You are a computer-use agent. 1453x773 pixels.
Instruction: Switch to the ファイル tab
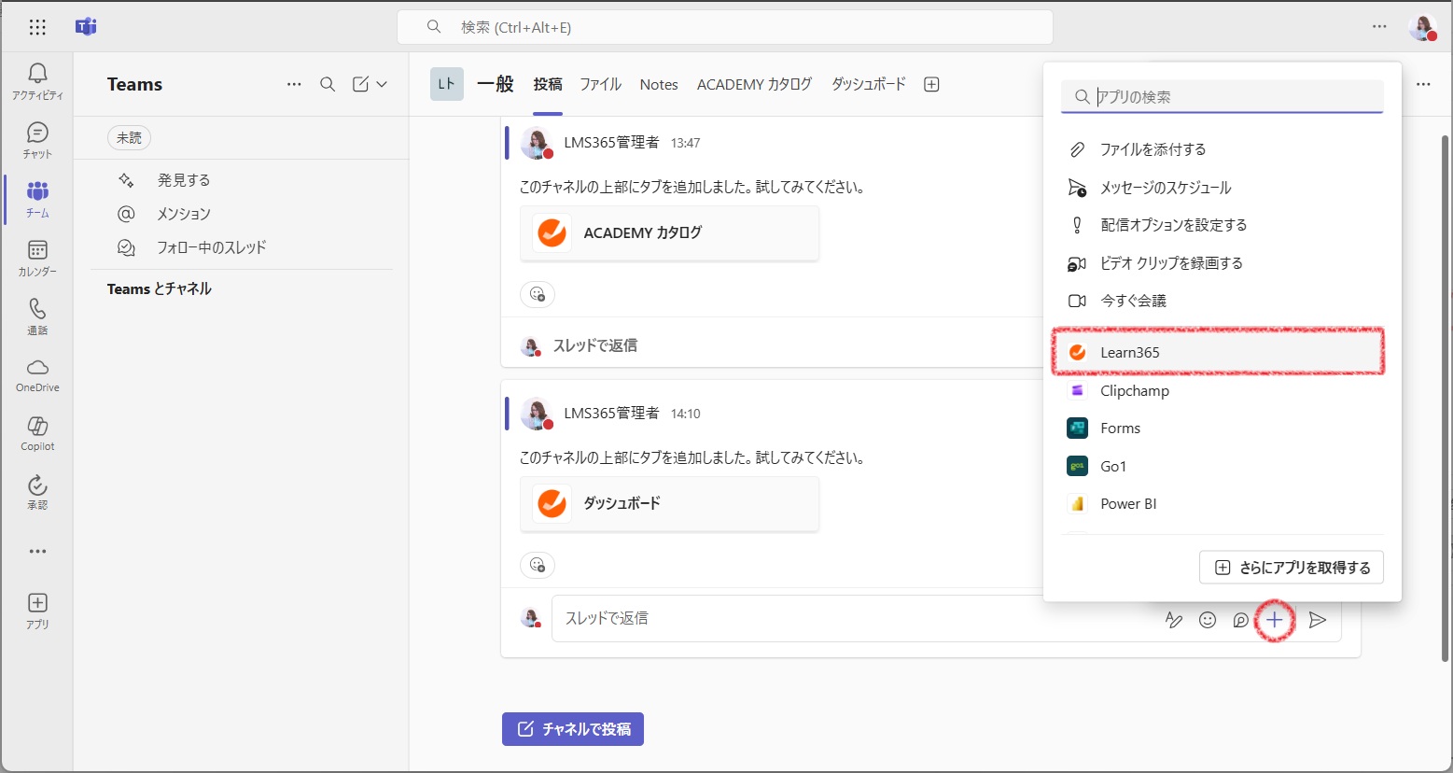(600, 84)
